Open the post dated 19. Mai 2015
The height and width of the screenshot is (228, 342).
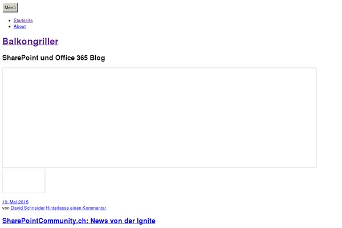coord(15,202)
